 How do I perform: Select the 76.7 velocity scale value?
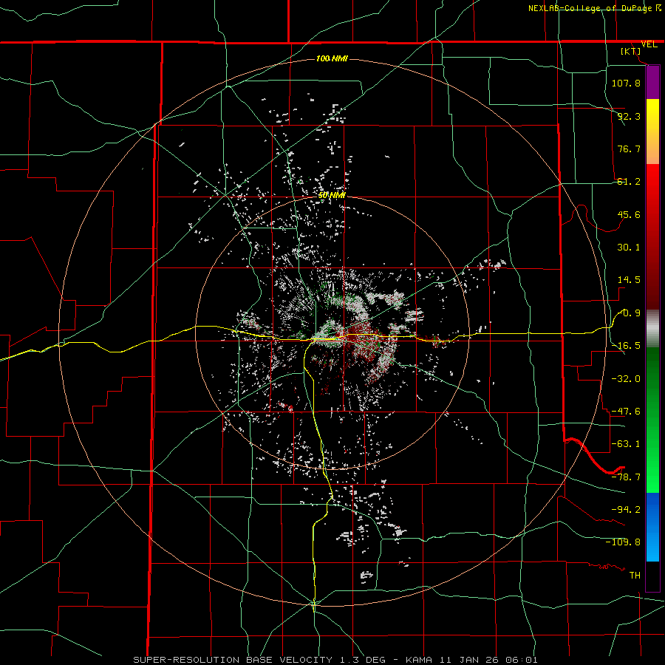pos(629,149)
